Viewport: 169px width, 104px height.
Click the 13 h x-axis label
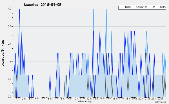[95, 98]
